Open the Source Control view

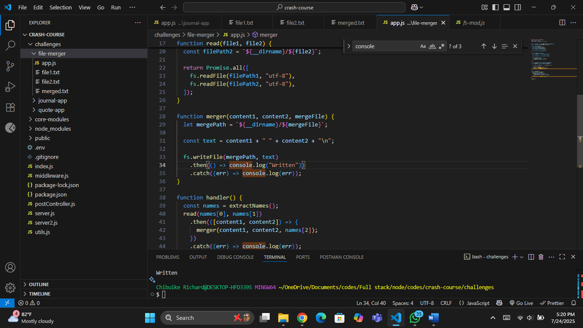[x=10, y=66]
